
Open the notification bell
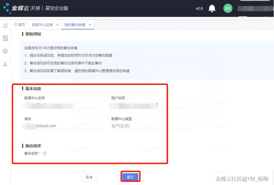coord(212,8)
